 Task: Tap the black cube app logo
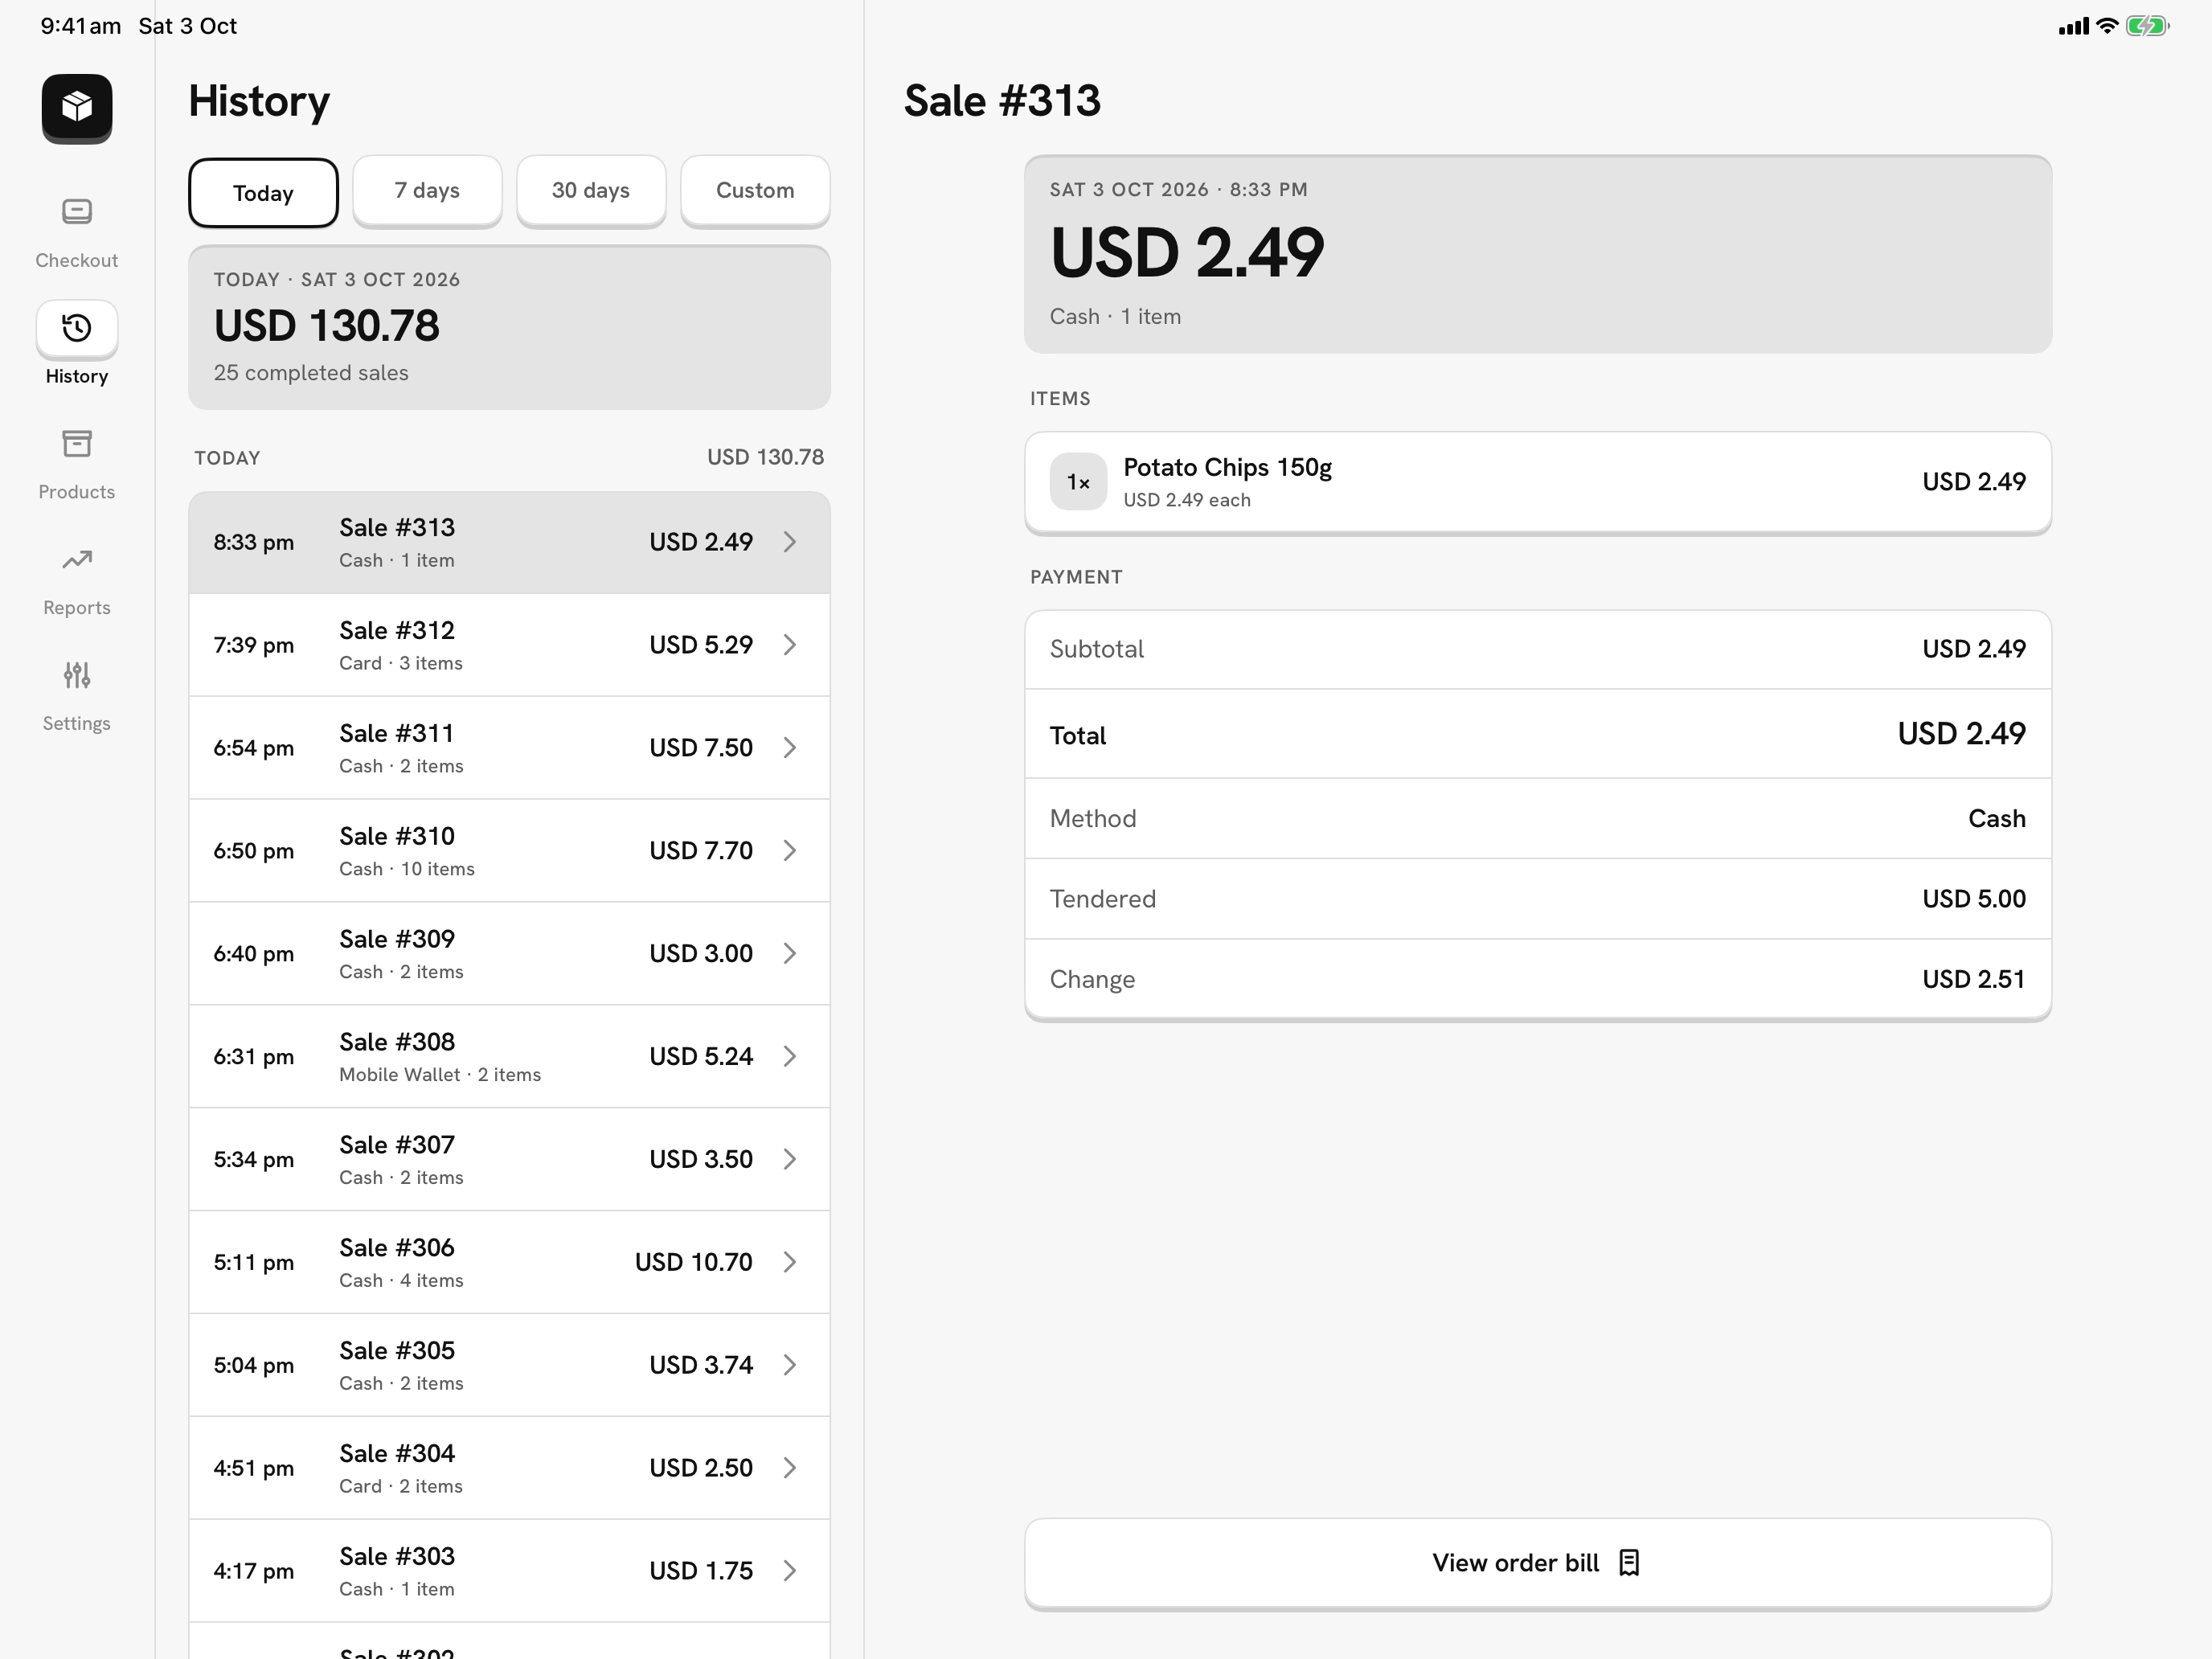coord(77,108)
